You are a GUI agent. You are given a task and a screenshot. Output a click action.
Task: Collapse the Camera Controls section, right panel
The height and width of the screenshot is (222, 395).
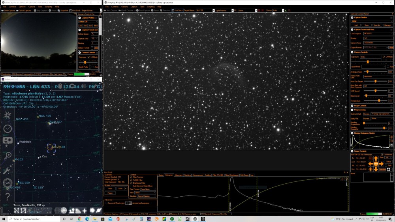(x=352, y=52)
